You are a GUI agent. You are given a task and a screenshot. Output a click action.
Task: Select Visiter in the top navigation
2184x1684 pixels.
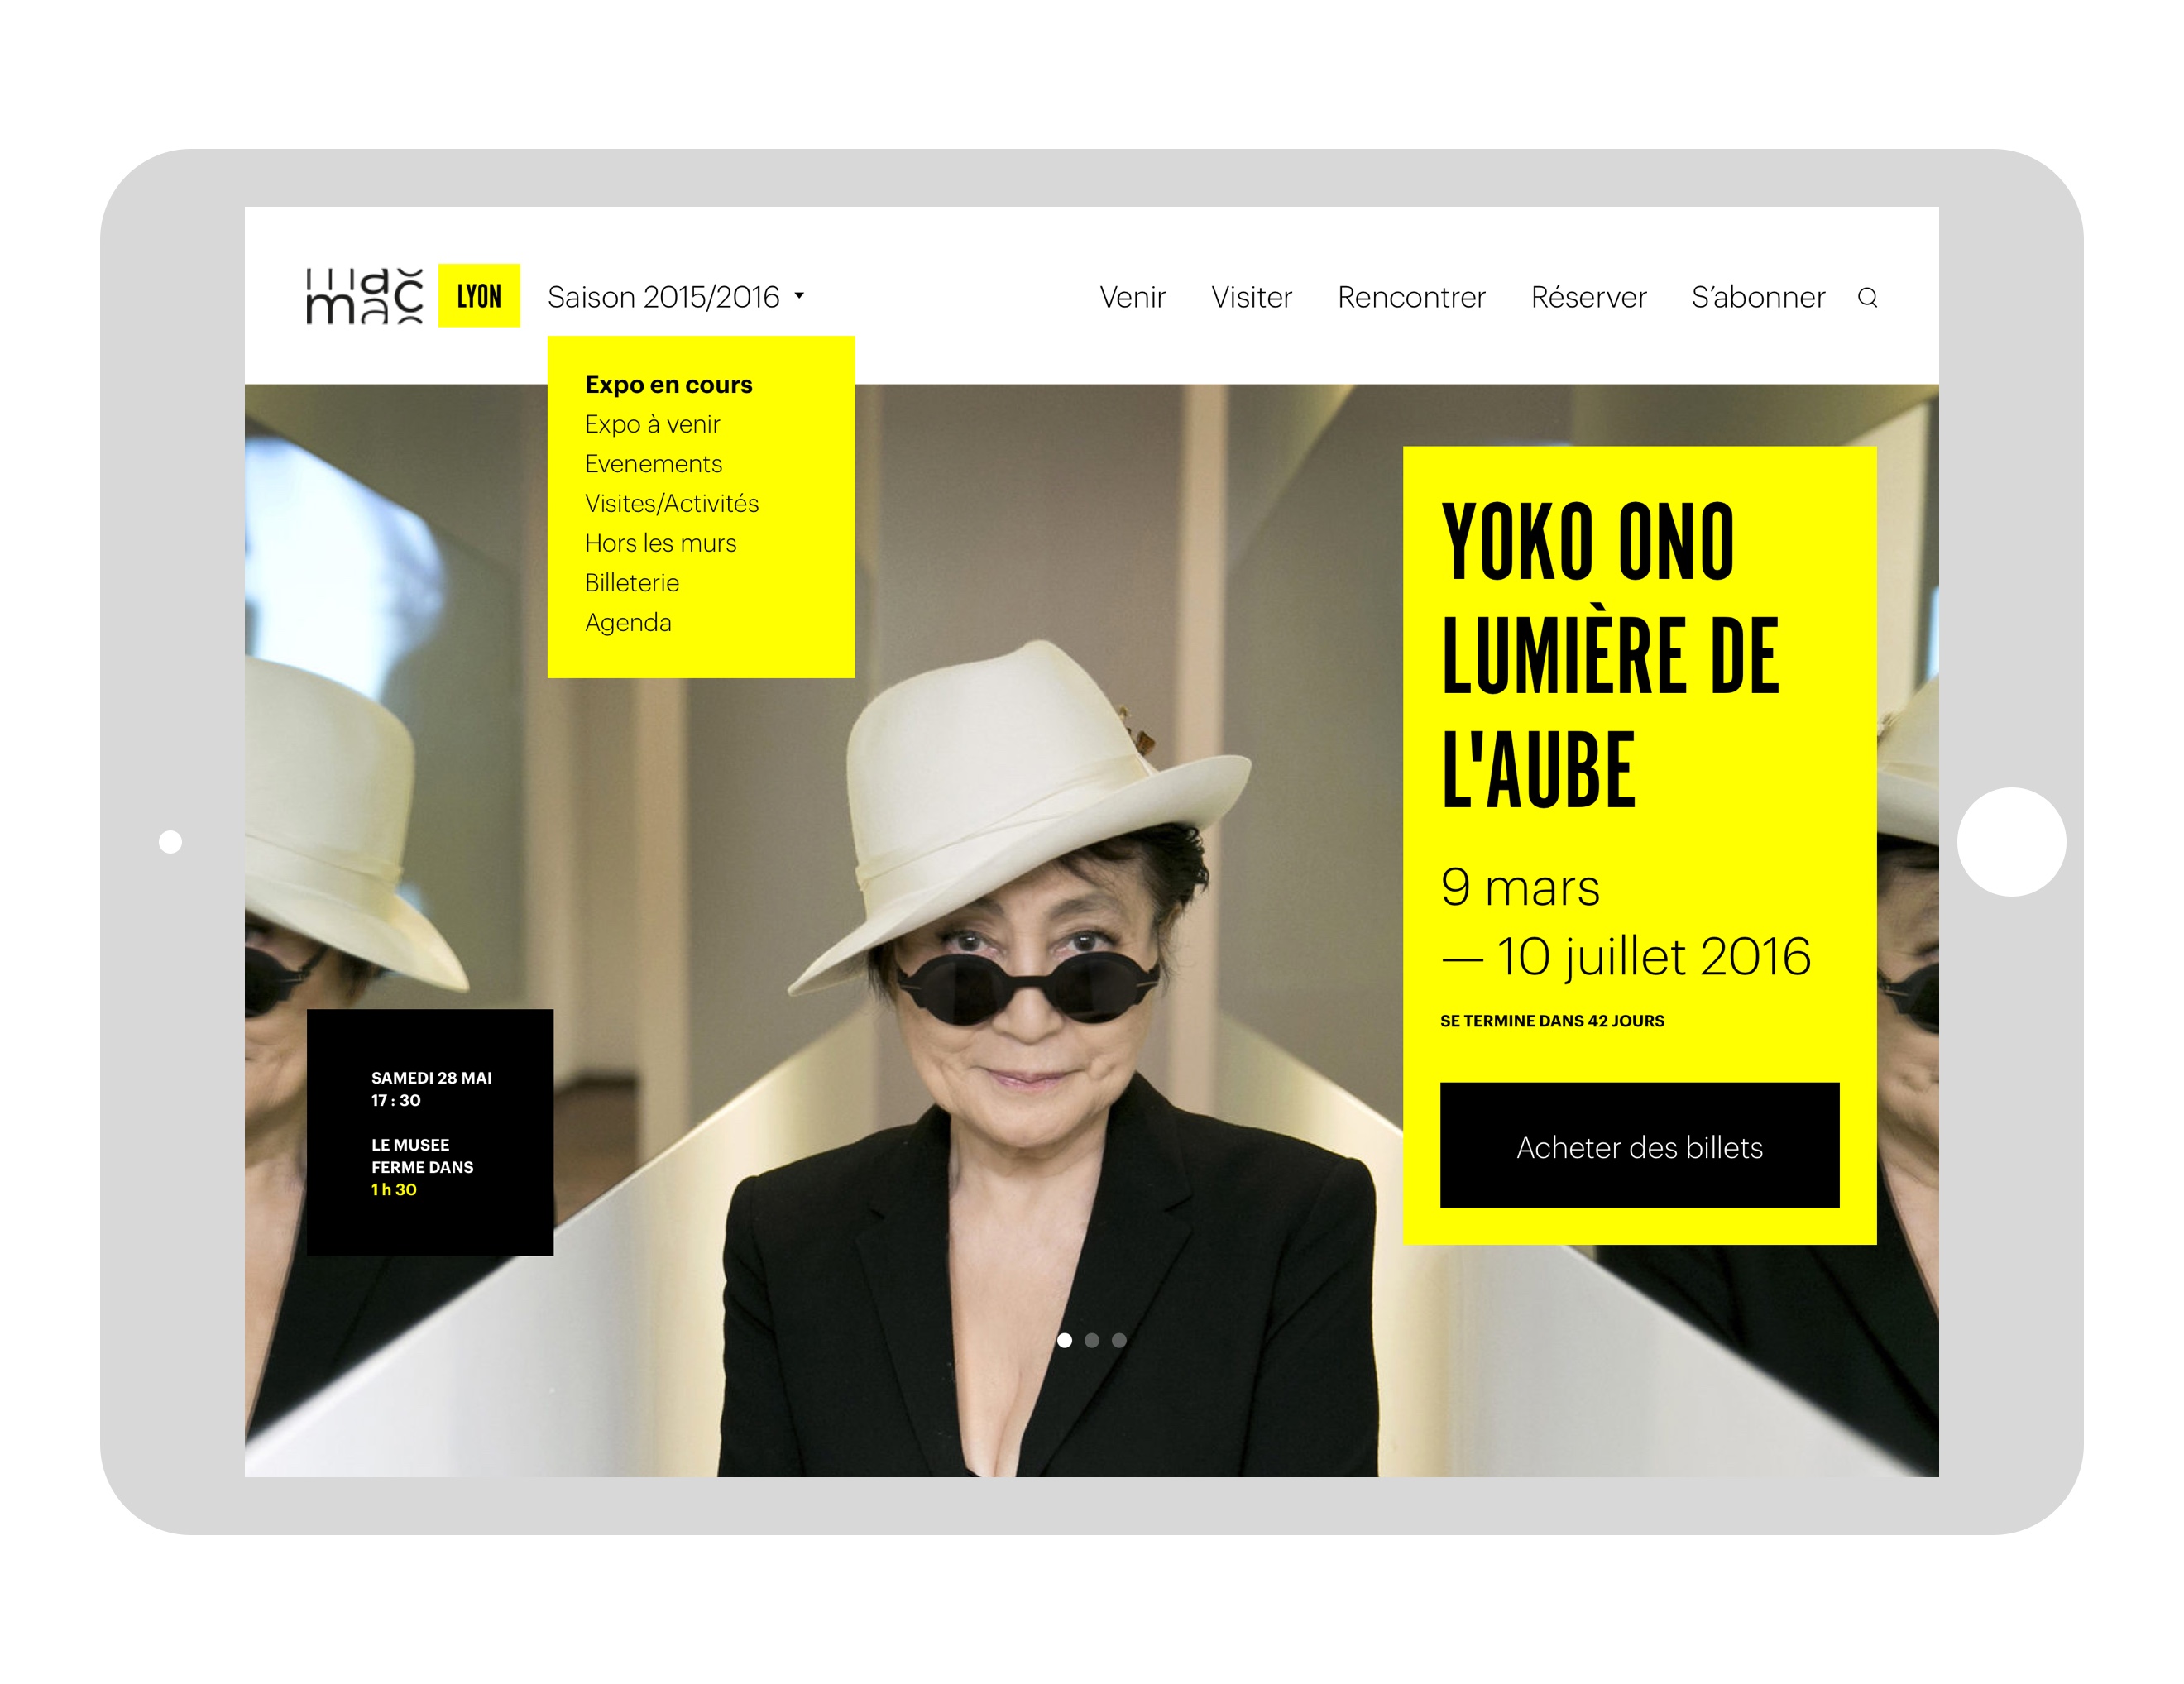(x=1250, y=298)
